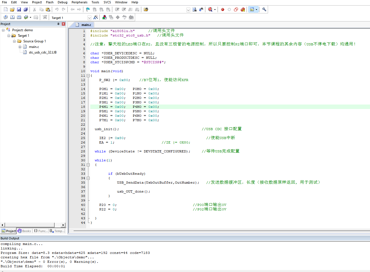
Task: Indent the selected lines using toolbar icon
Action: [117, 9]
